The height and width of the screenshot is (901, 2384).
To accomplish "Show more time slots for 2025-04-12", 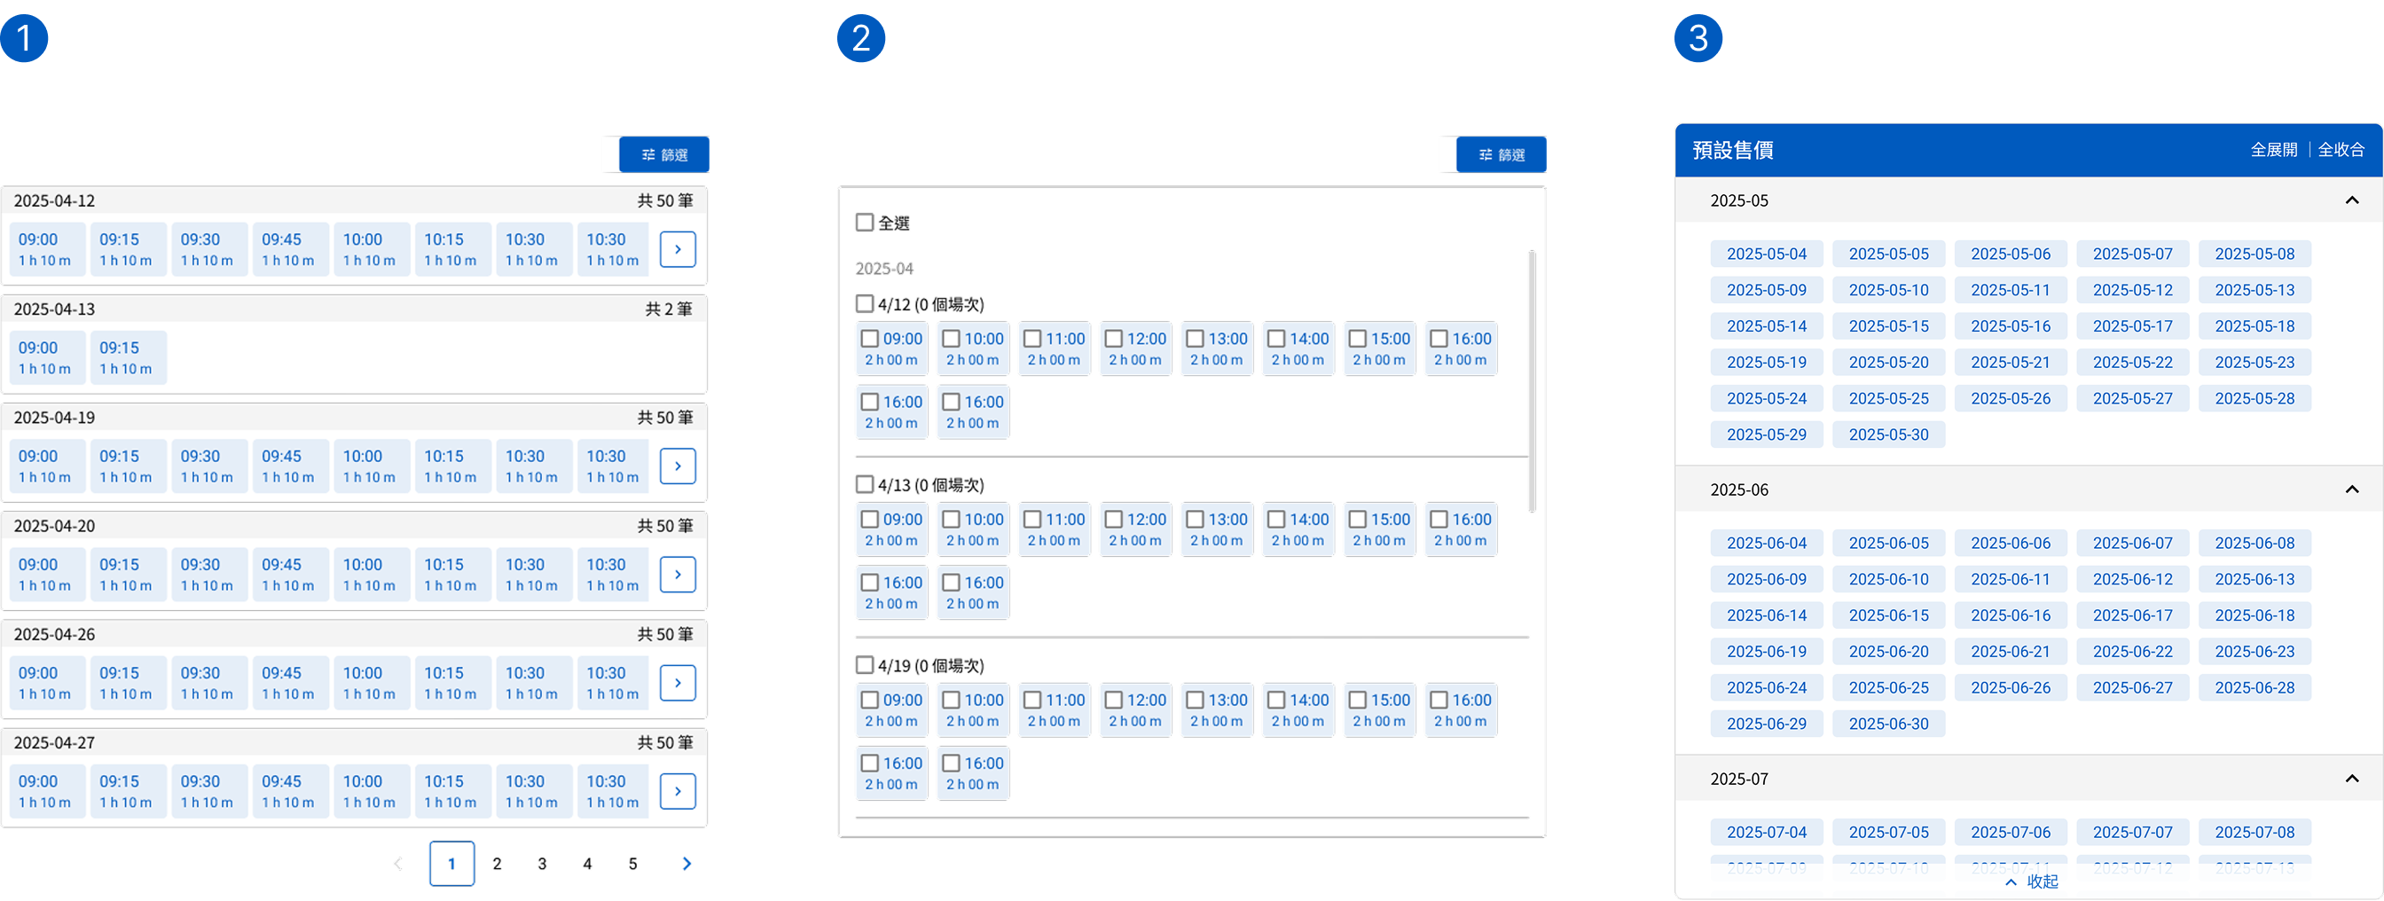I will 678,250.
